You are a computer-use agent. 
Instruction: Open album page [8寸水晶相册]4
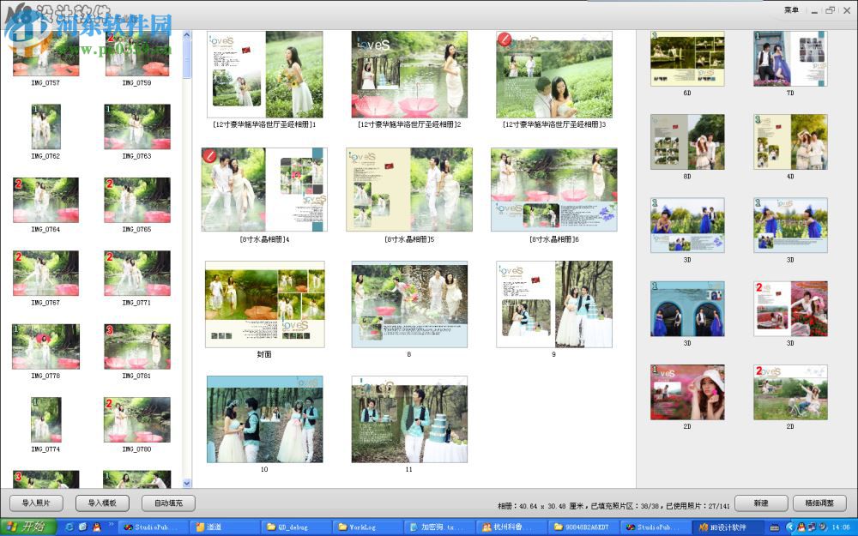click(x=264, y=190)
